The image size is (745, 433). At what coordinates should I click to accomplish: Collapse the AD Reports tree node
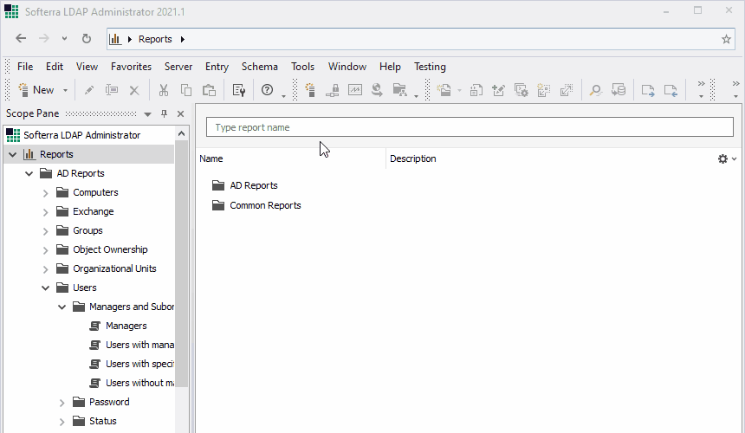pyautogui.click(x=29, y=173)
